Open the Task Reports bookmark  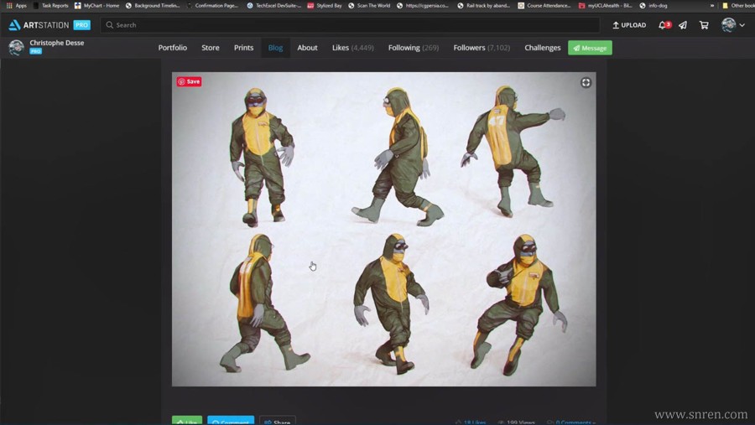[50, 5]
